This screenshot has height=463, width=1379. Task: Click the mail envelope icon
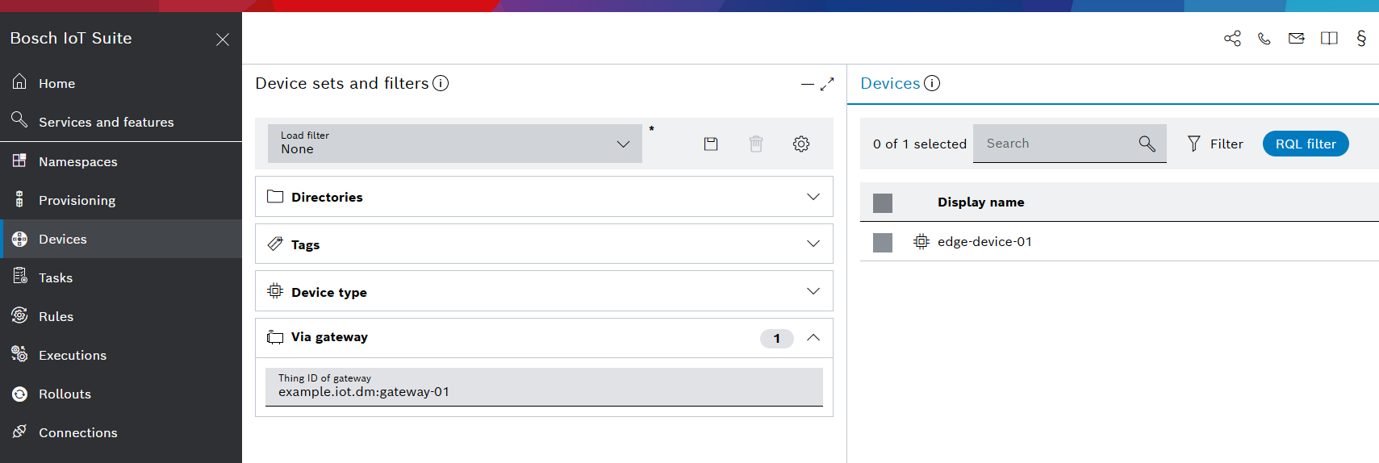[x=1297, y=38]
